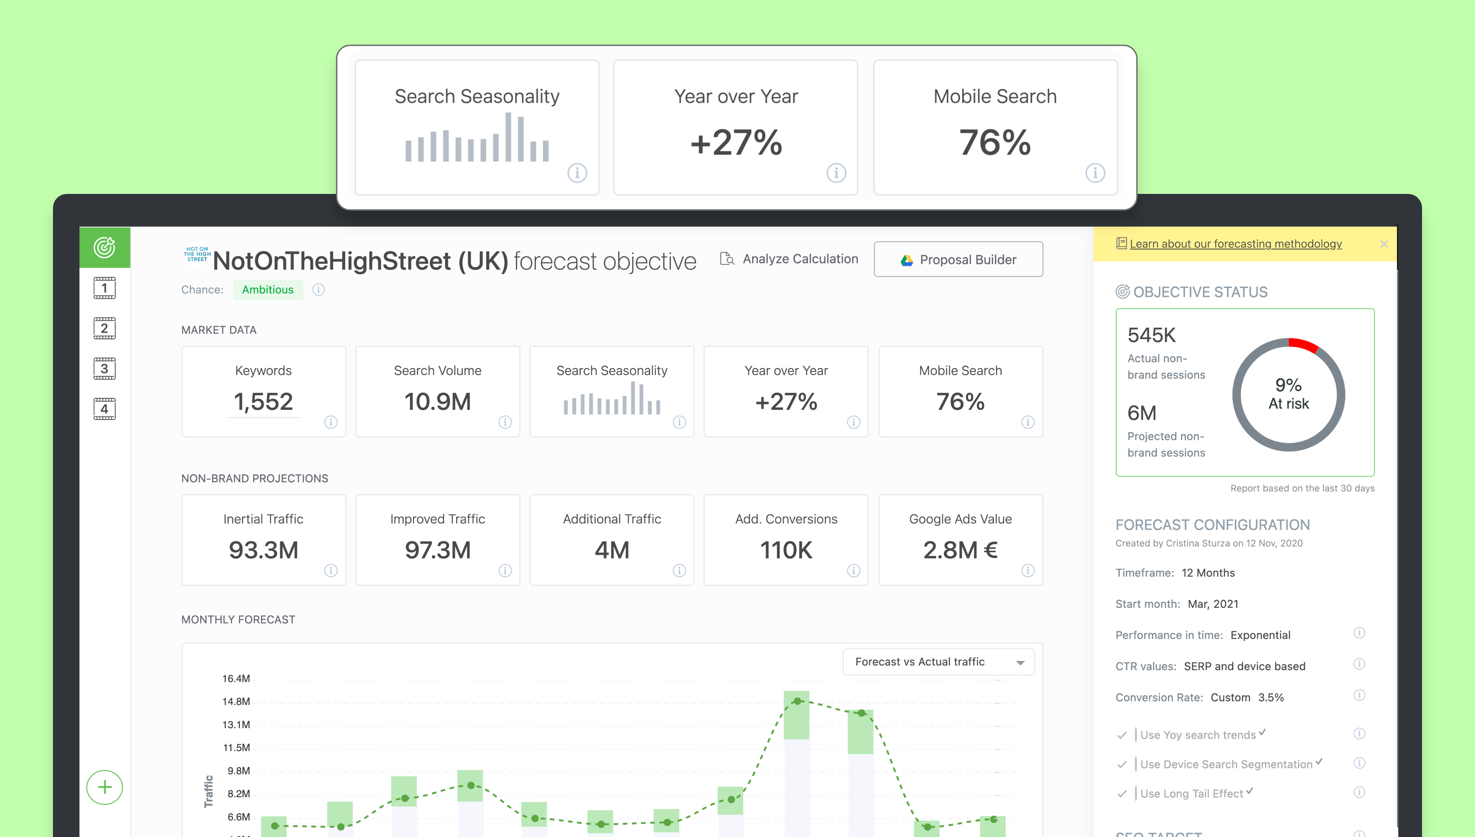This screenshot has height=837, width=1475.
Task: Open sidebar item number 1
Action: click(105, 288)
